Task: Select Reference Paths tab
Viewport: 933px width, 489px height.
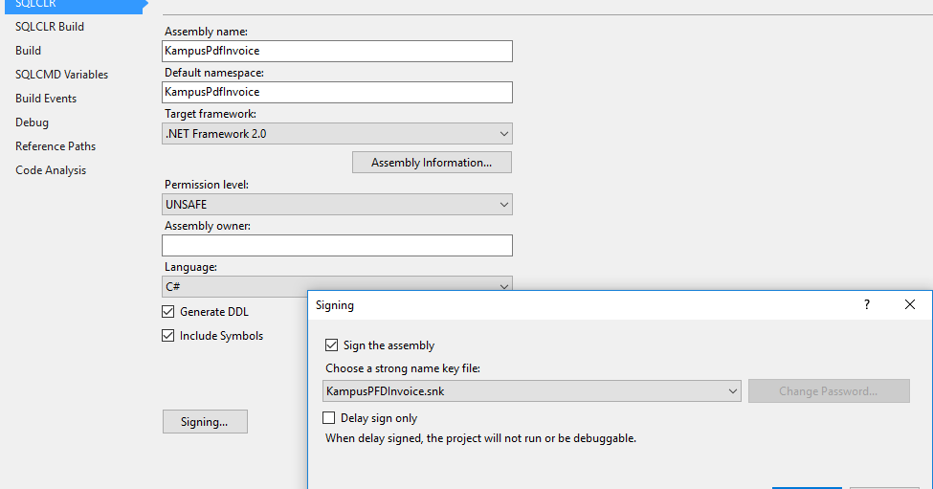Action: point(56,145)
